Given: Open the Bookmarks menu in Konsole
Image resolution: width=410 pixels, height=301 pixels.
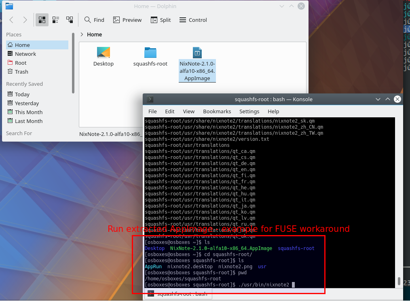Looking at the screenshot, I should click(x=217, y=111).
